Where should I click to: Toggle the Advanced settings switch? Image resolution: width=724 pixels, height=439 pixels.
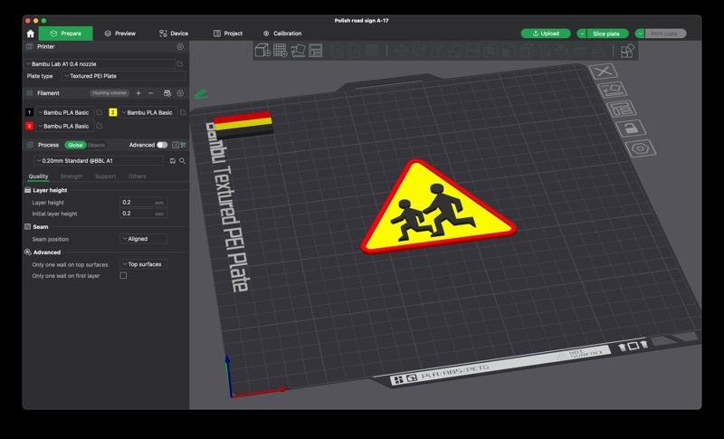[162, 145]
